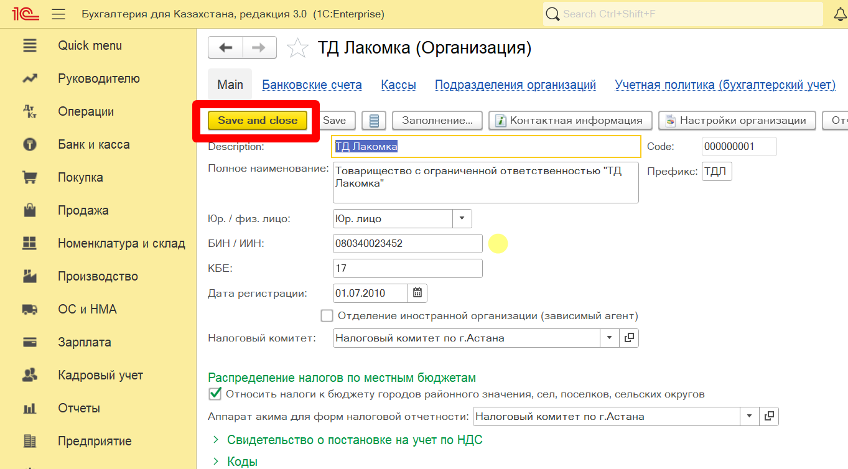The height and width of the screenshot is (469, 848).
Task: Click the Операции Дт/Кт icon
Action: pyautogui.click(x=29, y=111)
